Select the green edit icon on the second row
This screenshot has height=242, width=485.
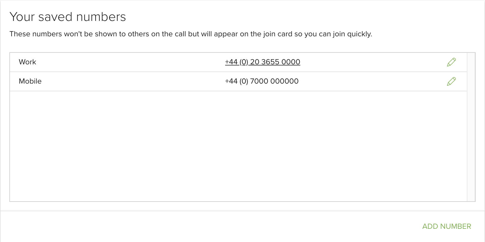[x=452, y=81]
